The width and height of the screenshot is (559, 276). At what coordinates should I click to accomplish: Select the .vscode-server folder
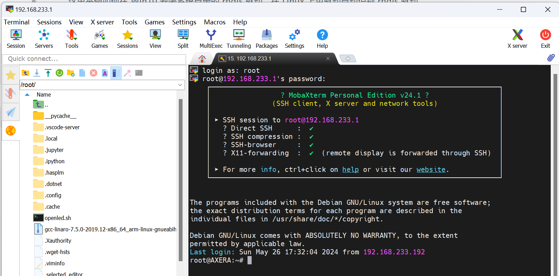click(56, 127)
